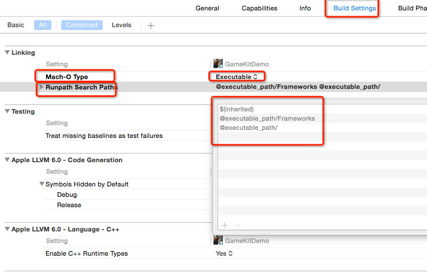427x273 pixels.
Task: Go to the Info tab
Action: pyautogui.click(x=305, y=8)
